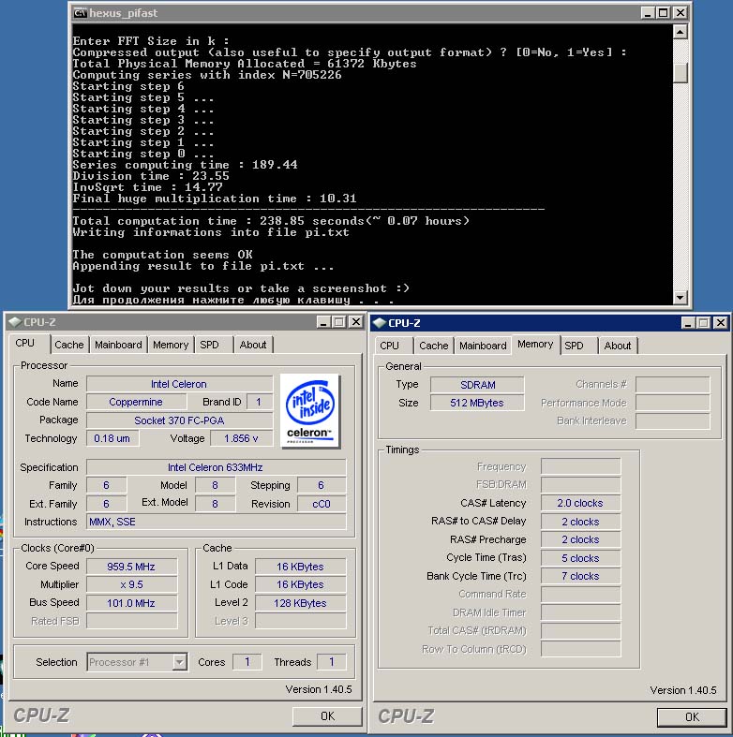
Task: Click OK in the right CPU-Z window
Action: pos(692,716)
